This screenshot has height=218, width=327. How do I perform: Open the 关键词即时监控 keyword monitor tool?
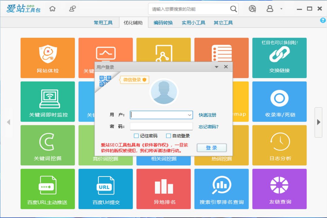(x=47, y=101)
